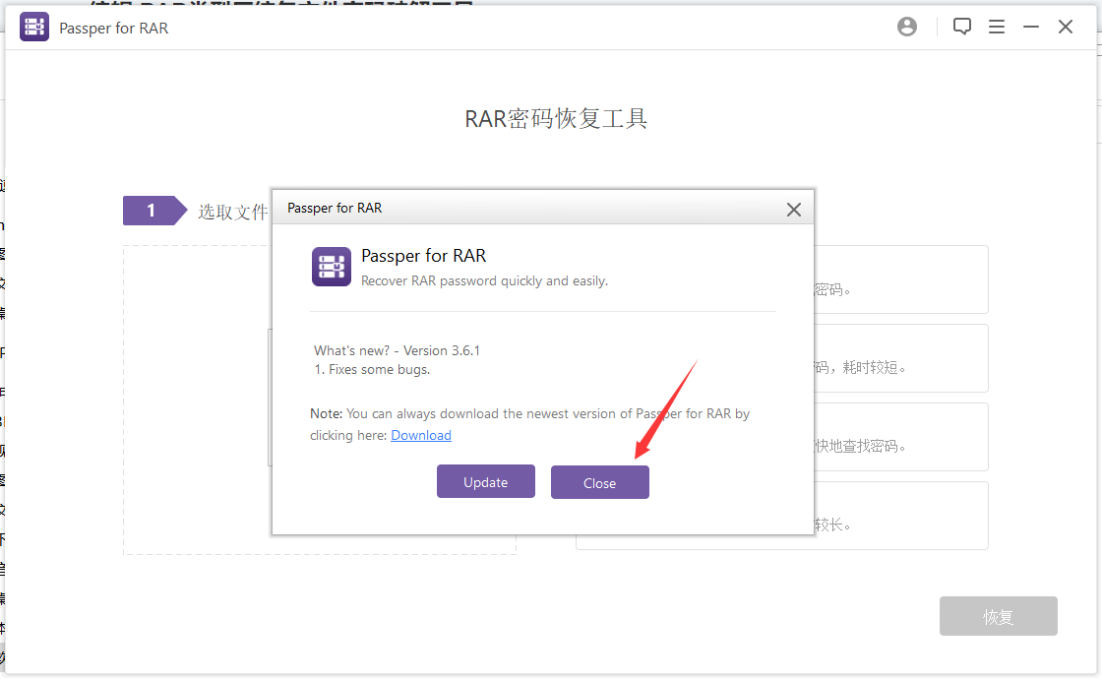Click the "选取文件" step label
This screenshot has height=679, width=1102.
(x=232, y=212)
